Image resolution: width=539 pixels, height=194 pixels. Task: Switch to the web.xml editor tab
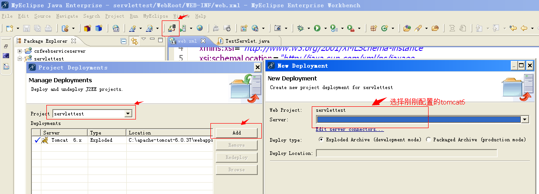pos(187,41)
